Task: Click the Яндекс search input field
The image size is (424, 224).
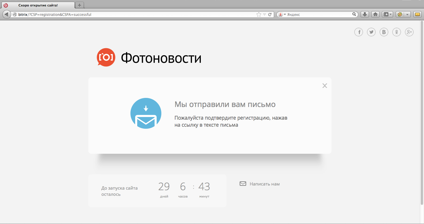Action: (x=318, y=14)
